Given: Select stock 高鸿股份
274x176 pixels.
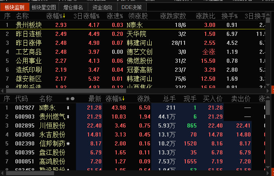Looking at the screenshot, I should point(133,161).
